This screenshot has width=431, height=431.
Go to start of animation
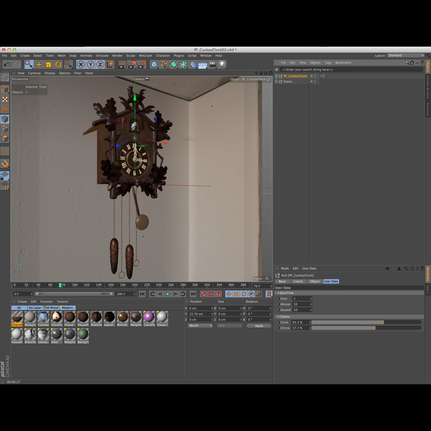pyautogui.click(x=142, y=294)
